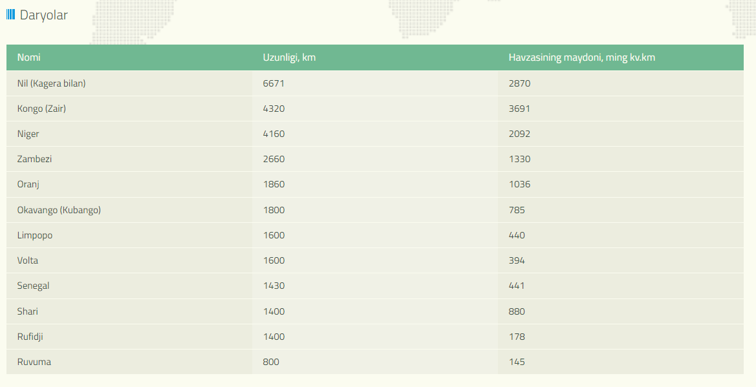Select the Okavango (Kubango) cell

(59, 210)
